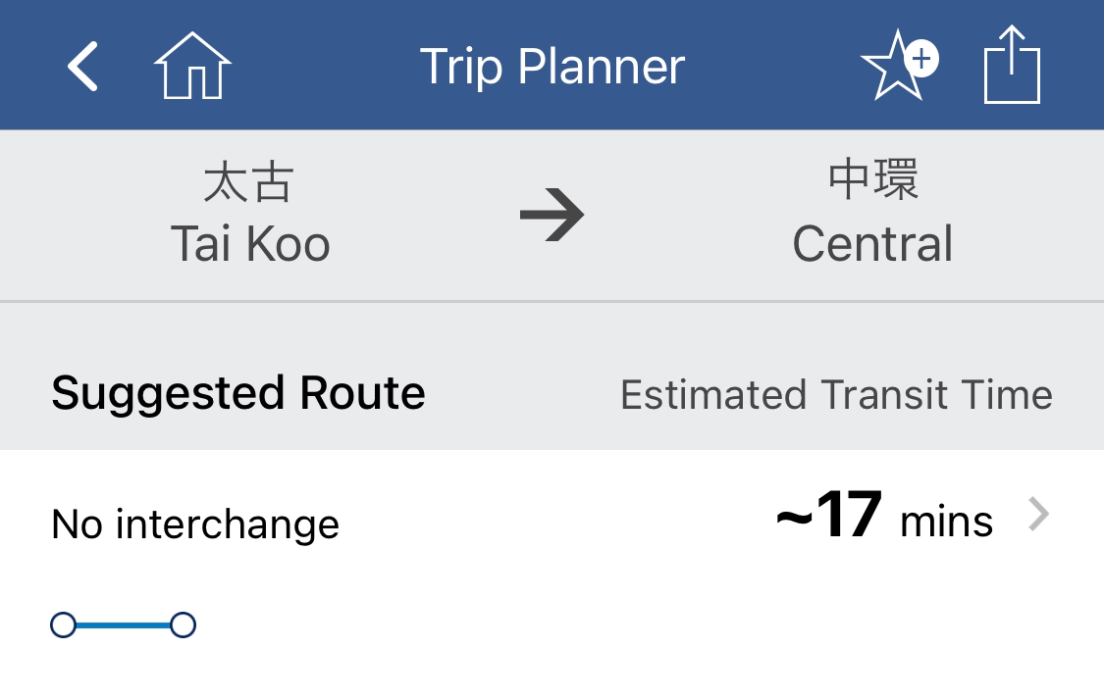The width and height of the screenshot is (1104, 698).
Task: Click the plus badge on the star icon
Action: (921, 59)
